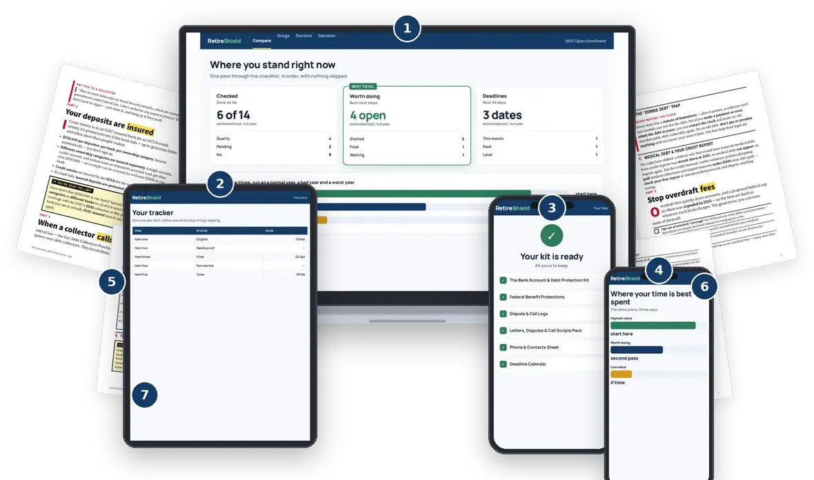
Task: Toggle the Deadline Calendar checkbox
Action: tap(503, 364)
